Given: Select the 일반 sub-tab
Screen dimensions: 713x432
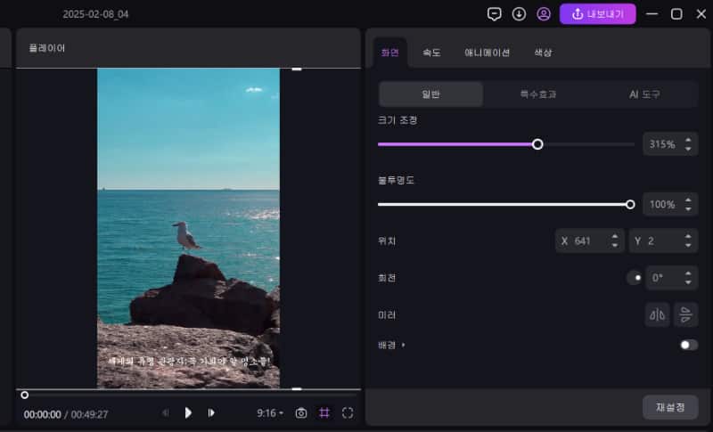Looking at the screenshot, I should [430, 94].
